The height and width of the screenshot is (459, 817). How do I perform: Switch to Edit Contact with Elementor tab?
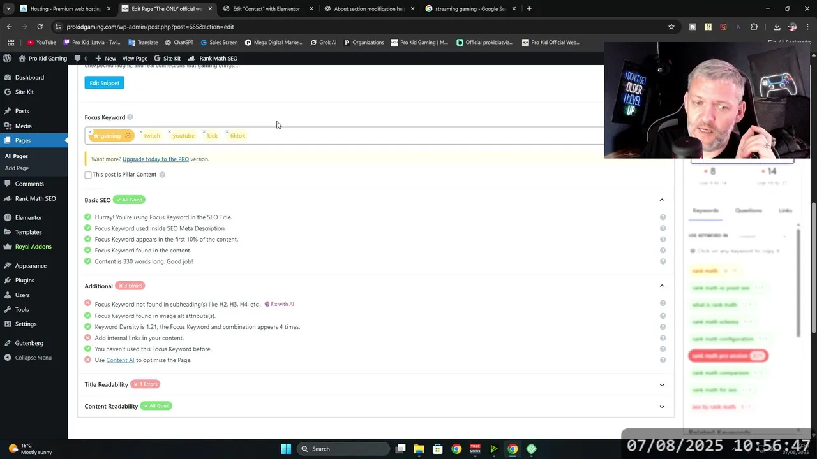tap(267, 9)
